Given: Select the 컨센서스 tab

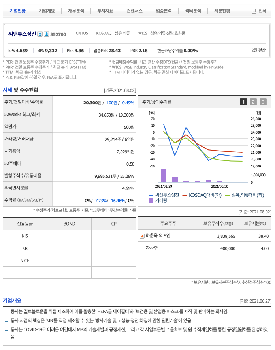Looking at the screenshot, I should coord(135,11).
